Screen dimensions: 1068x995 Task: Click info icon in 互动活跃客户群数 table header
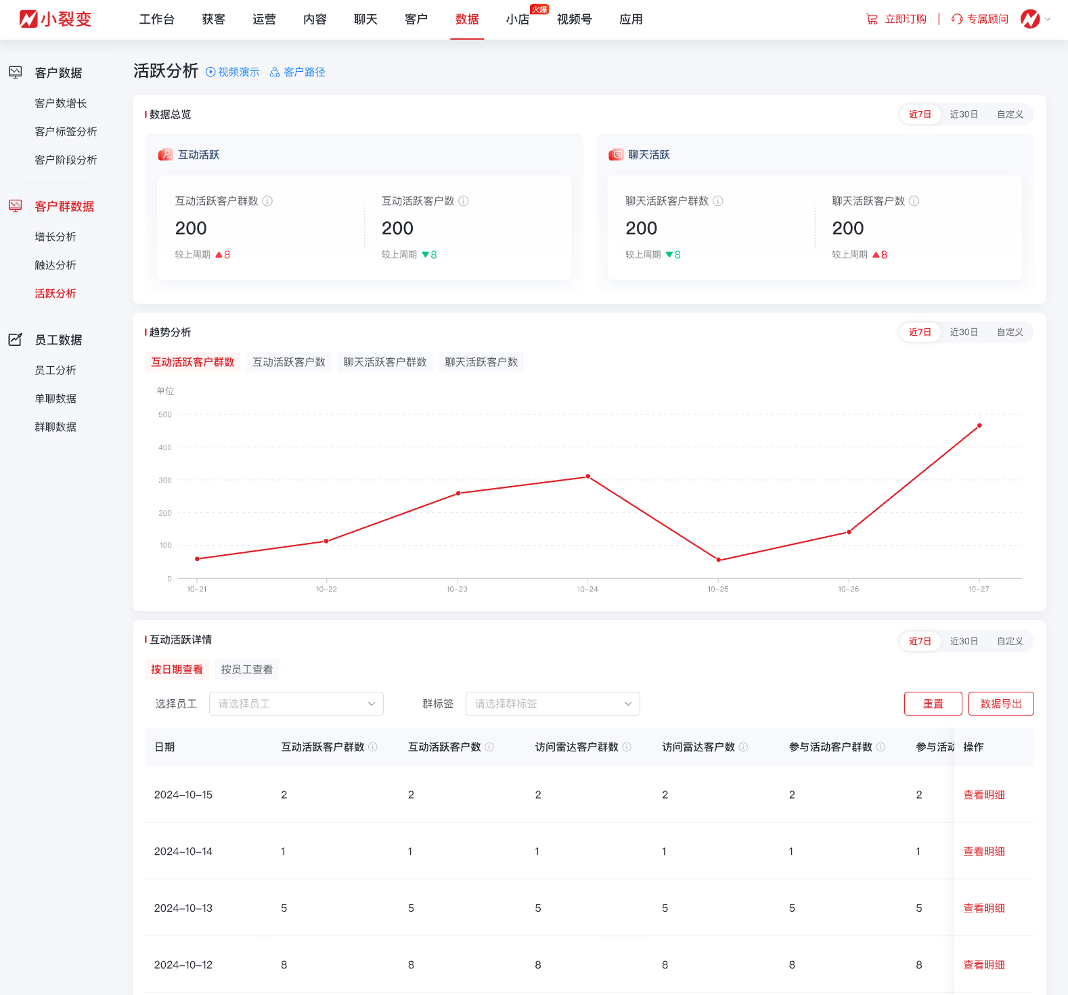click(373, 747)
